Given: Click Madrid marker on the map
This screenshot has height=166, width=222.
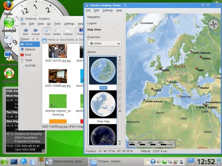Looking at the screenshot, I should point(152,89).
